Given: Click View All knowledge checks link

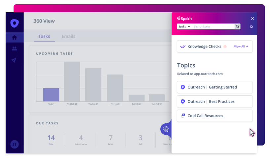Looking at the screenshot, I should [x=241, y=47].
